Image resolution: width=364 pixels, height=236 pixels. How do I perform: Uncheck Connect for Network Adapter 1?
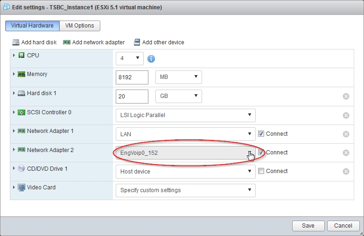coord(261,134)
